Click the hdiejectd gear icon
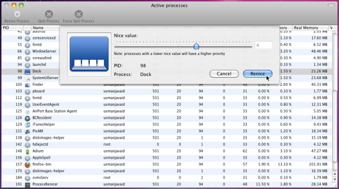This screenshot has width=339, height=189. pos(27,145)
